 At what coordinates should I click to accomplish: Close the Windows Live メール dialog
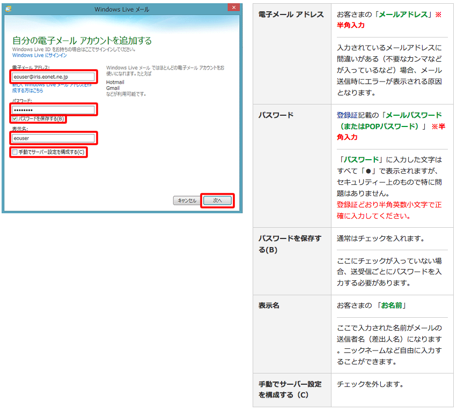(233, 9)
